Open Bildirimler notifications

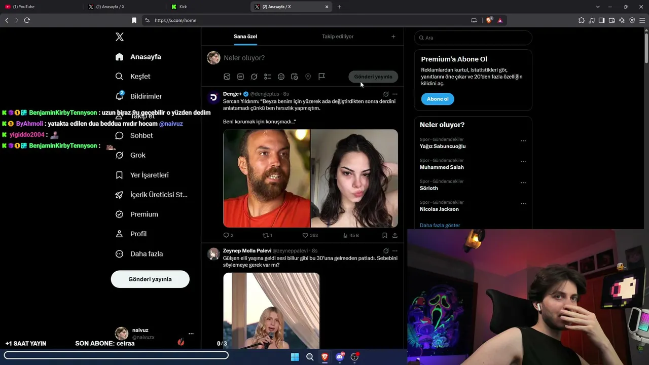[138, 96]
